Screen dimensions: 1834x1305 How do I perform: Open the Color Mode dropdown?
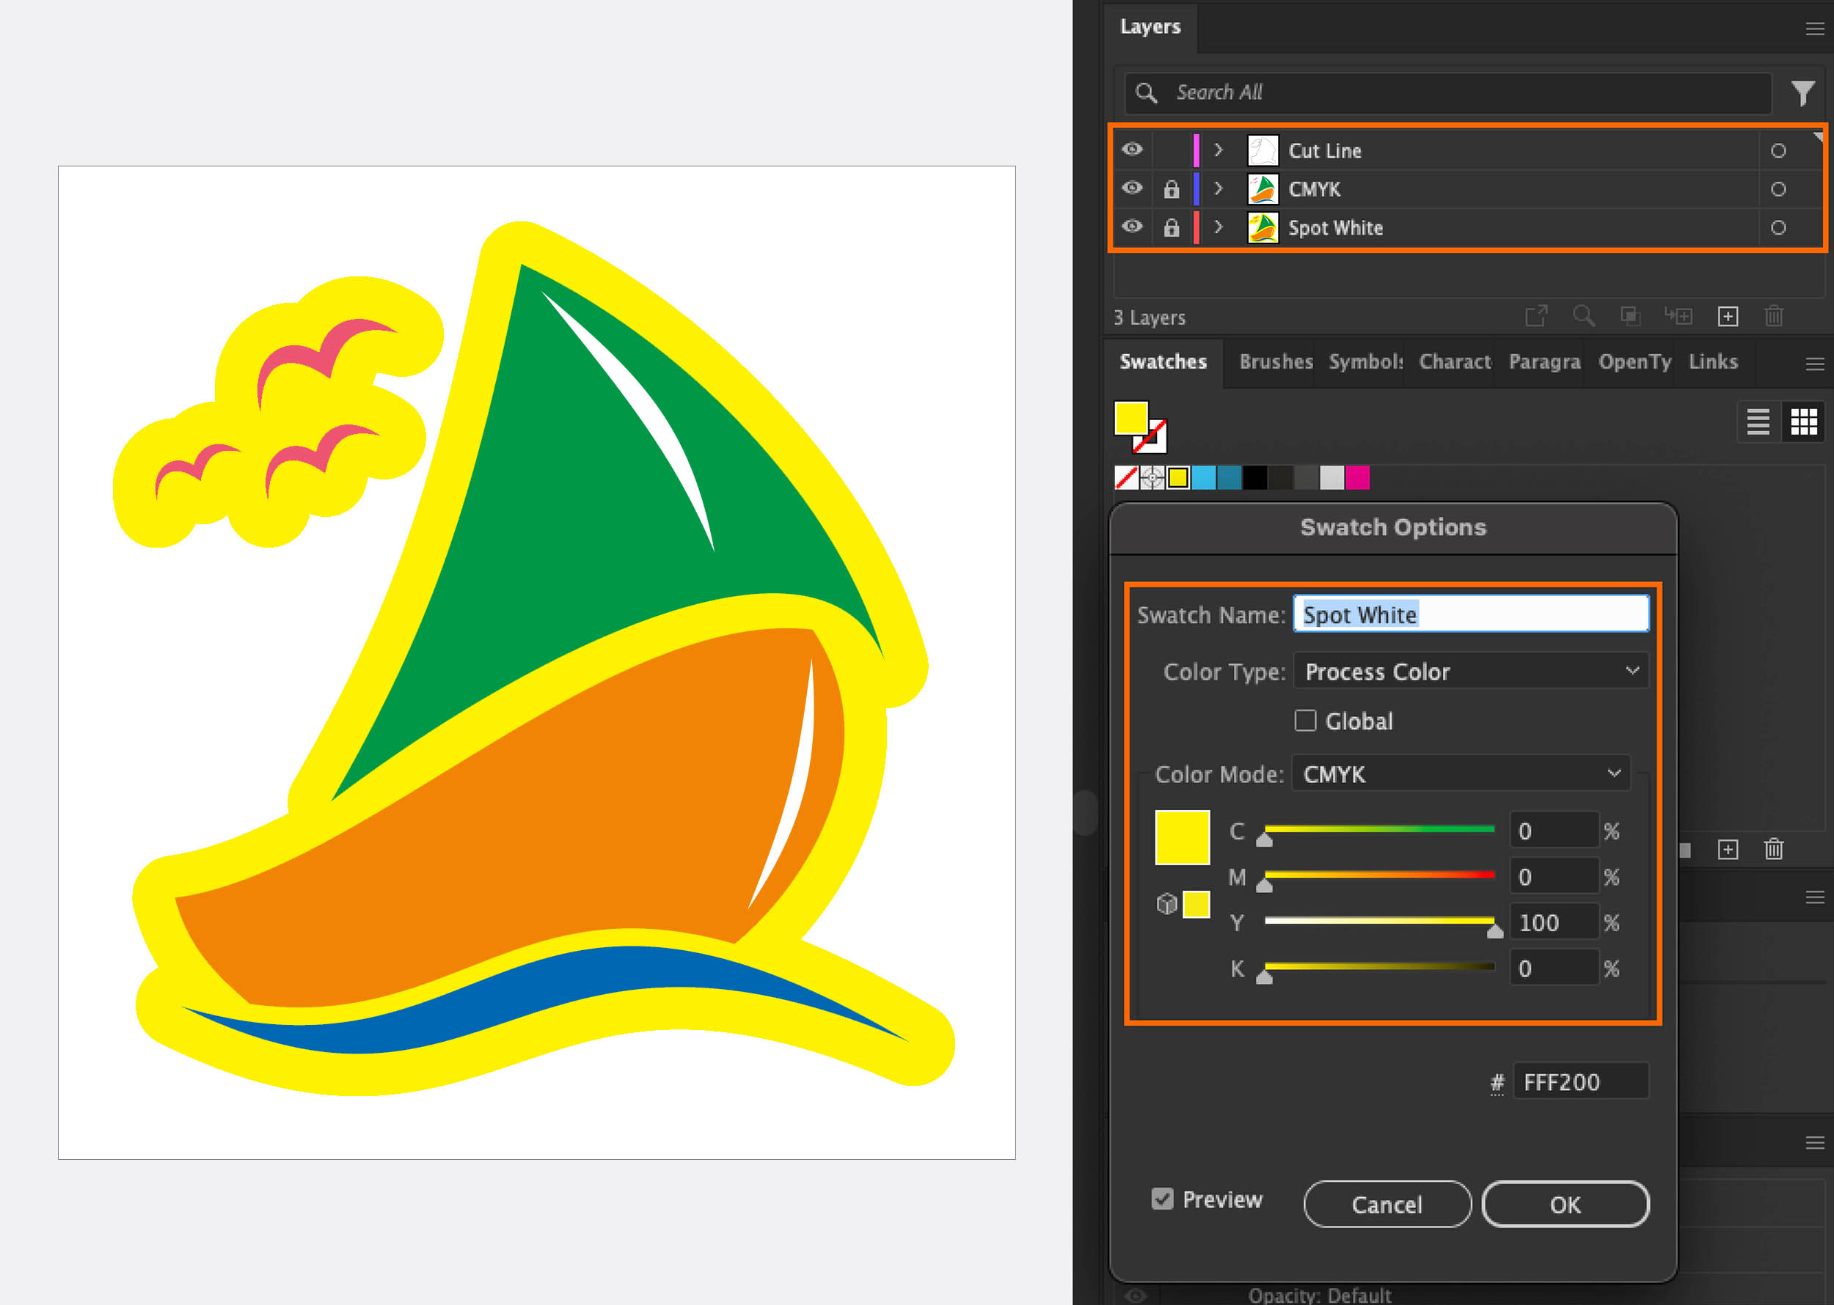tap(1460, 774)
